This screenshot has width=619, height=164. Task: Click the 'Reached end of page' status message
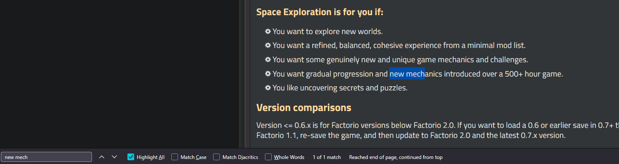[396, 157]
